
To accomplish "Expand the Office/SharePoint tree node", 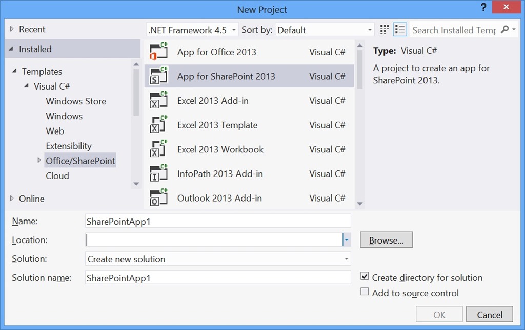I will (x=39, y=160).
